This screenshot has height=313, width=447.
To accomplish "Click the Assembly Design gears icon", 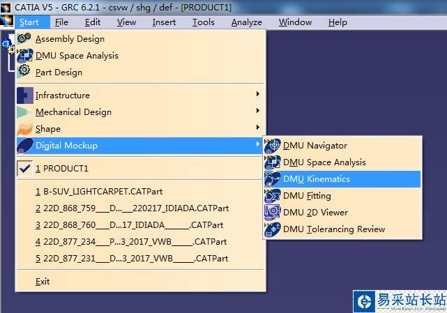I will click(x=24, y=38).
